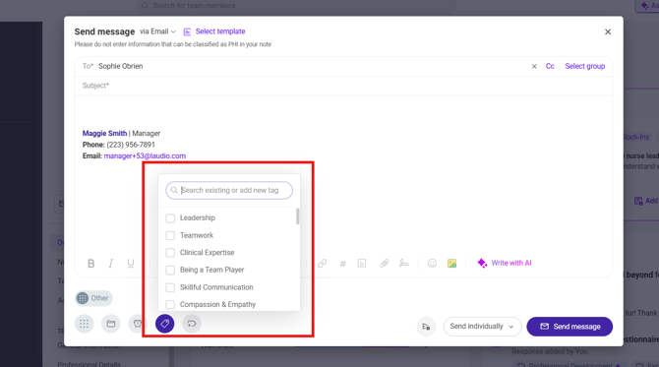659x367 pixels.
Task: Insert a hyperlink using the chain icon
Action: point(323,264)
